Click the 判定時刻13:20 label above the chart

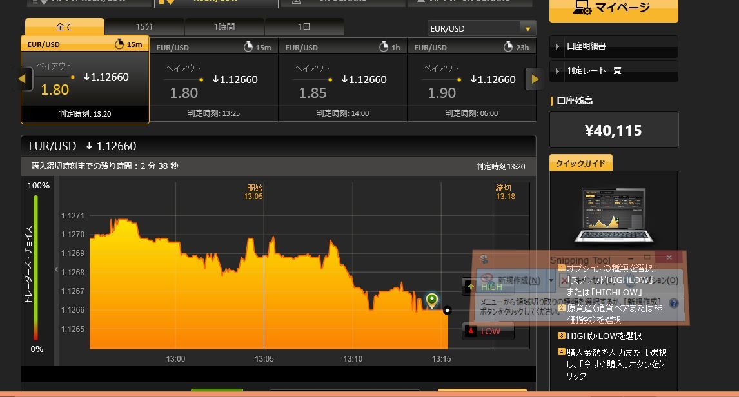click(500, 167)
